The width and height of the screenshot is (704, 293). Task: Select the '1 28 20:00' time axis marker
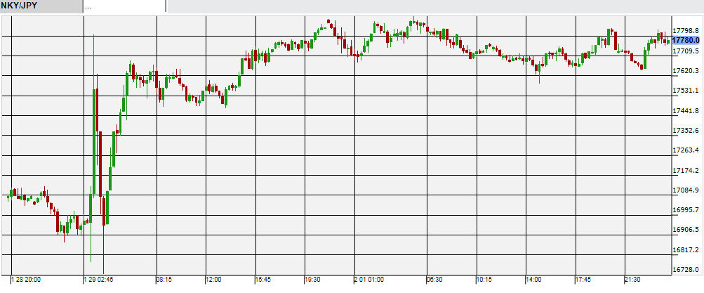click(25, 280)
